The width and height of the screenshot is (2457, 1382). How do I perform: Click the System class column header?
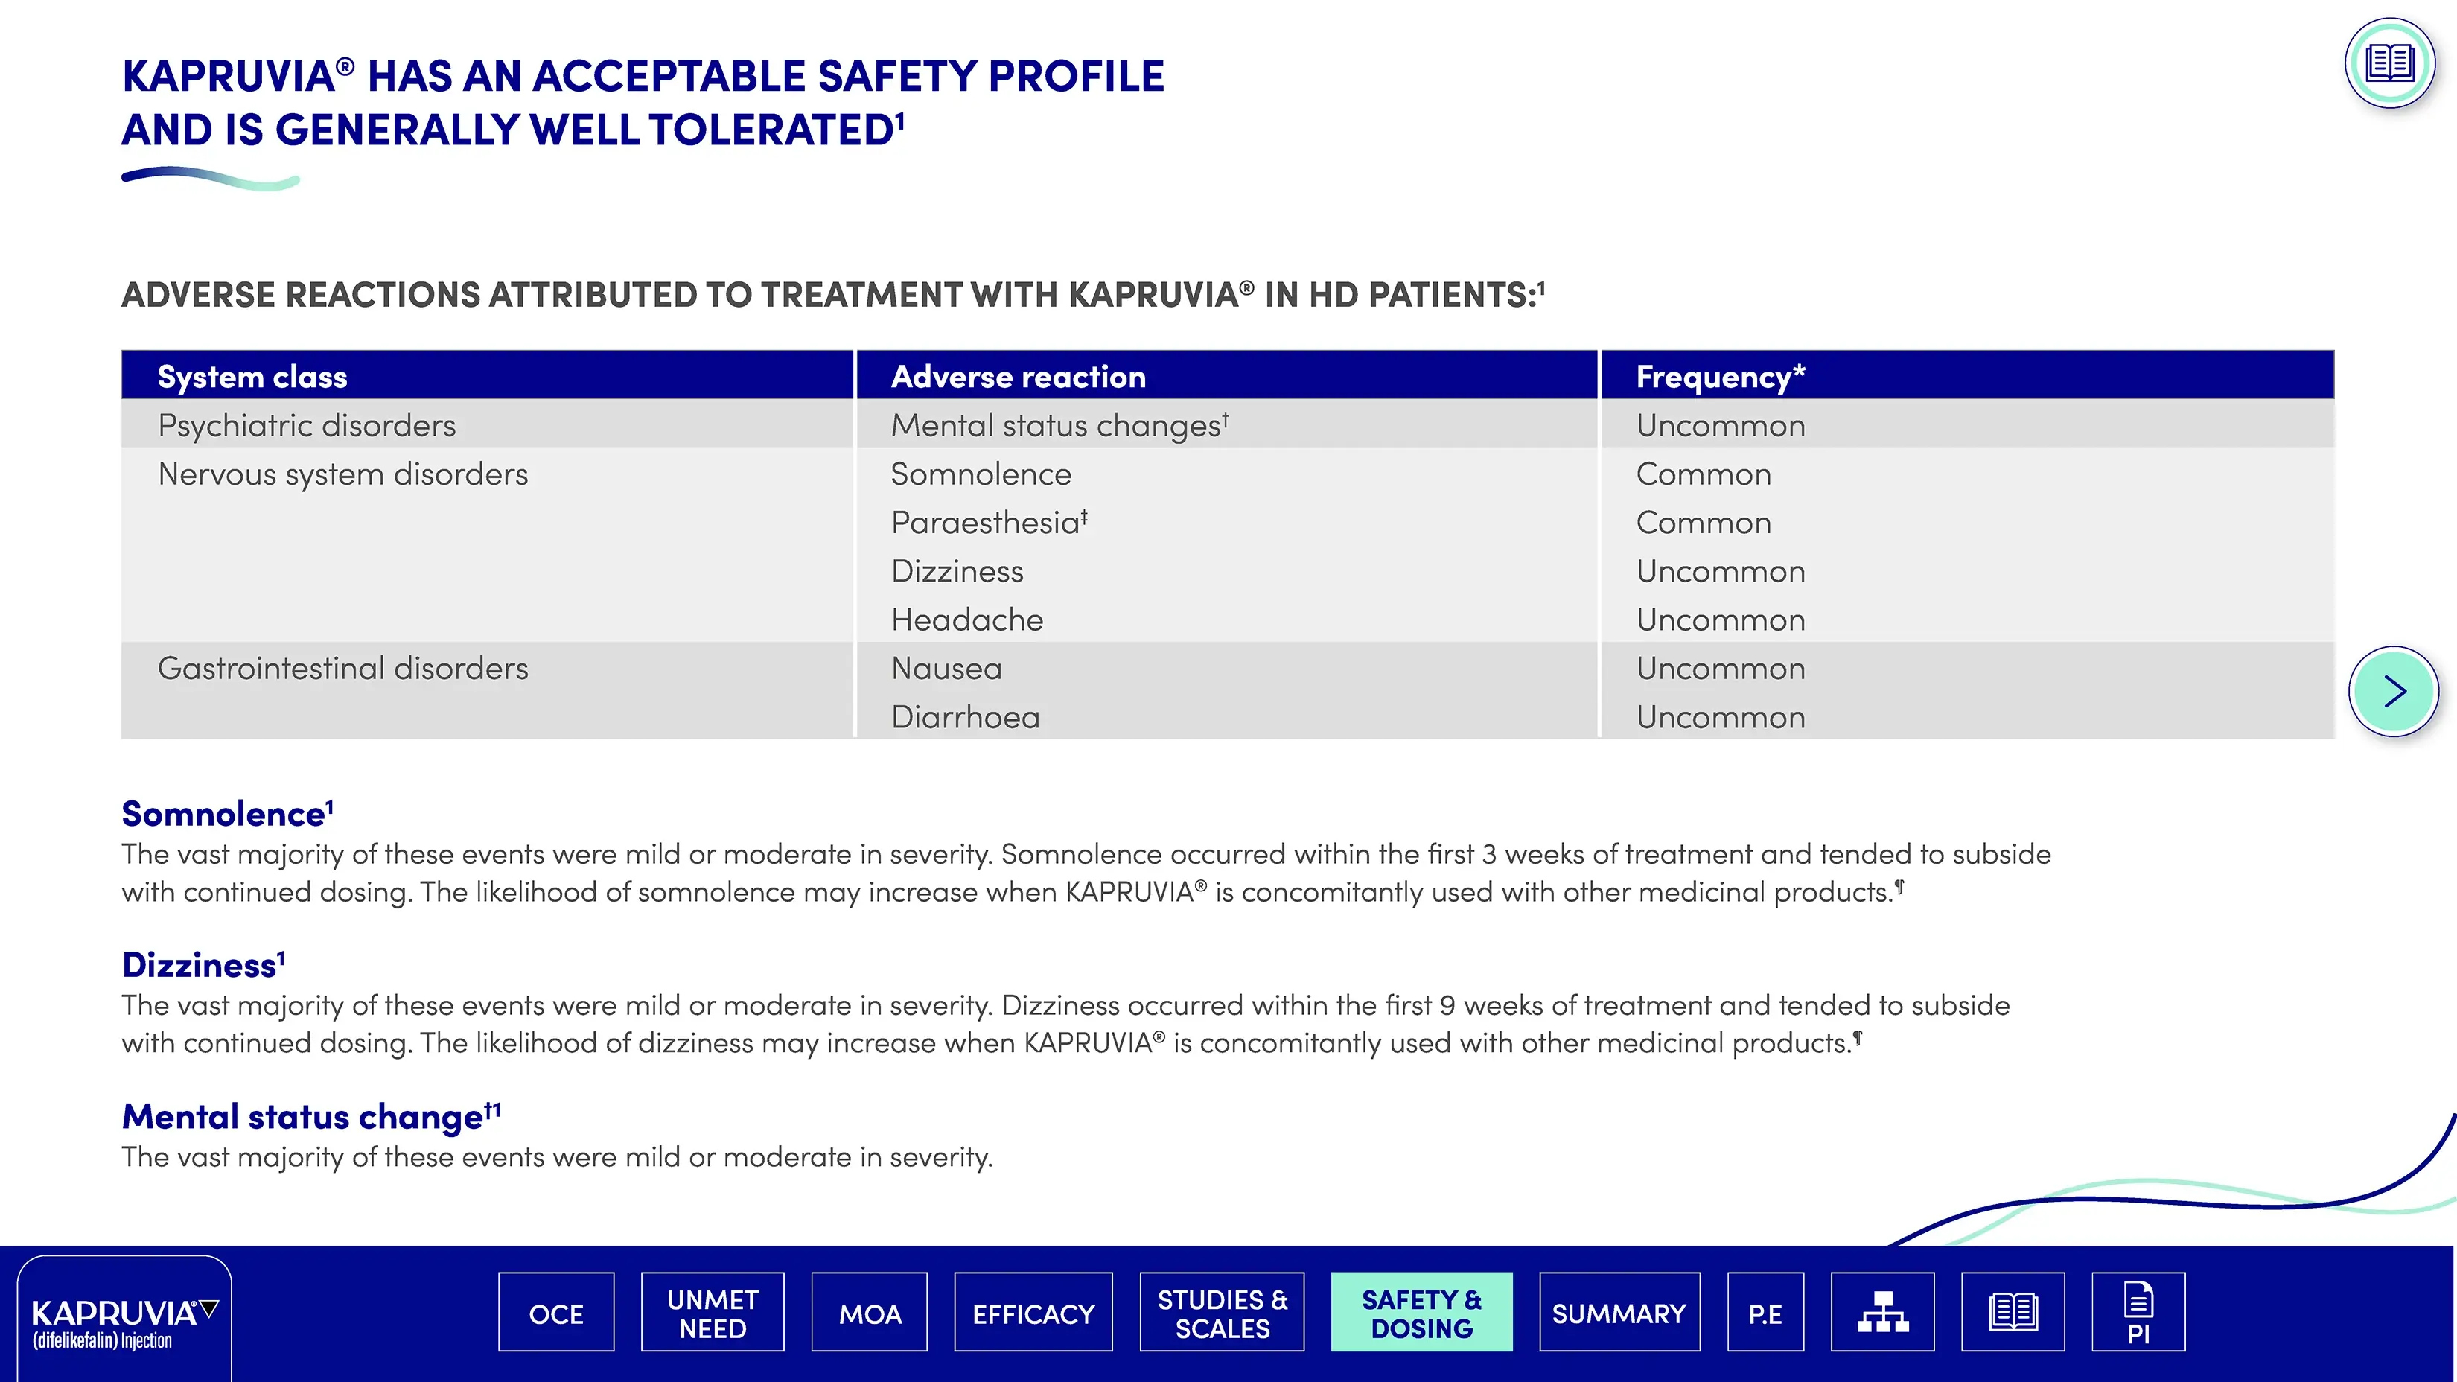252,377
